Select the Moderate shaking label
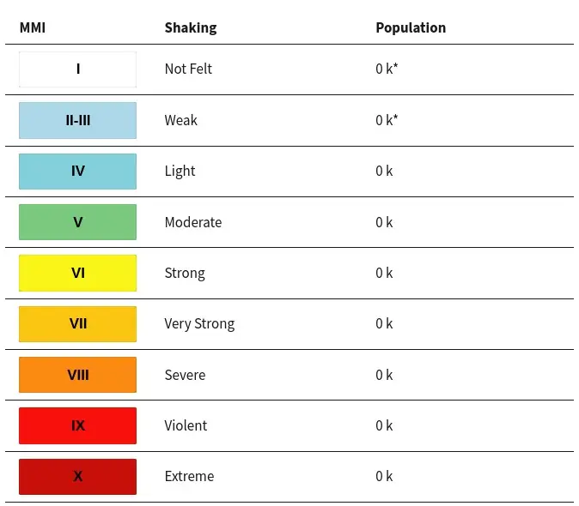 [193, 222]
